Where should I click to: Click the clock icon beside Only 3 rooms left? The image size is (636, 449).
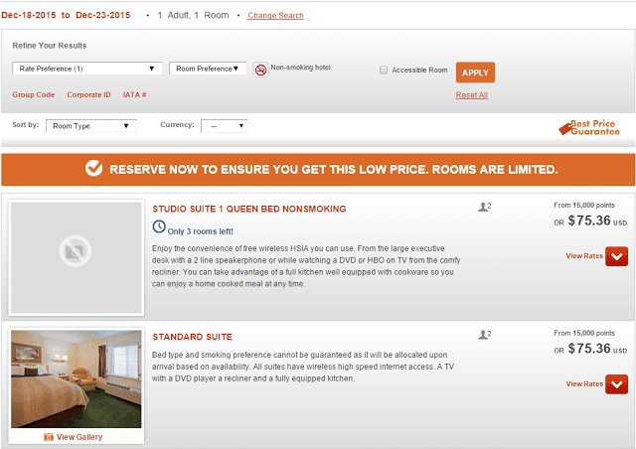[x=159, y=226]
